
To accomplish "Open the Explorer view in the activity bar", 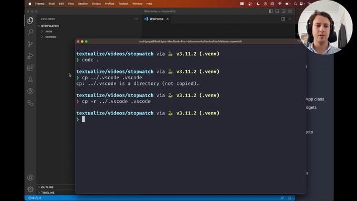I will click(x=30, y=20).
